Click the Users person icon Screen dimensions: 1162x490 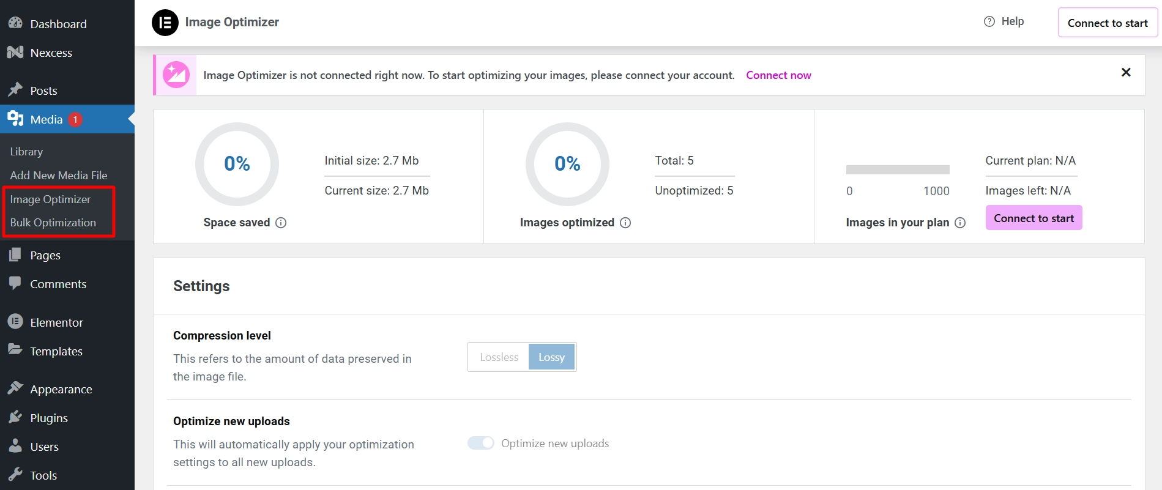[15, 446]
